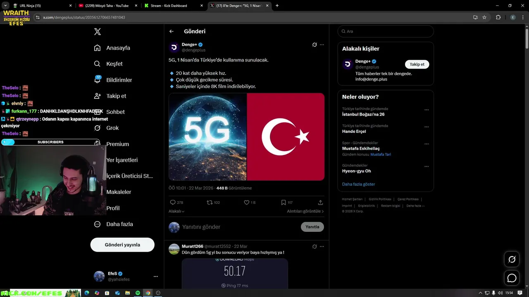Click the Takip et button for Denge+

point(417,64)
